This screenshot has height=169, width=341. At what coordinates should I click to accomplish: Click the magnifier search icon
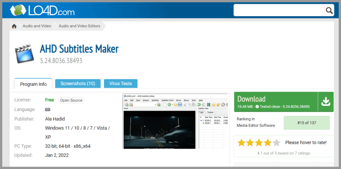(x=329, y=10)
